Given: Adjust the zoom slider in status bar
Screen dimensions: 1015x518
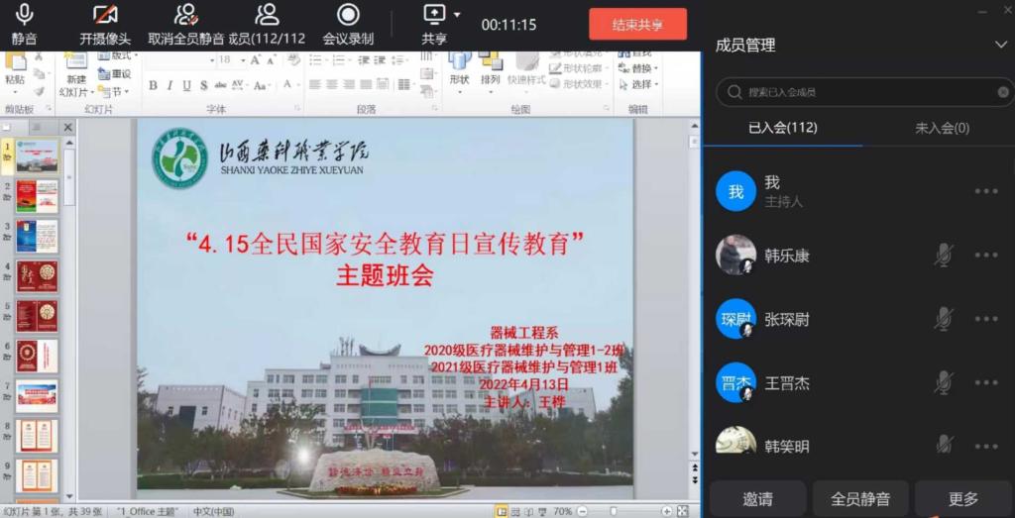Looking at the screenshot, I should pos(615,511).
